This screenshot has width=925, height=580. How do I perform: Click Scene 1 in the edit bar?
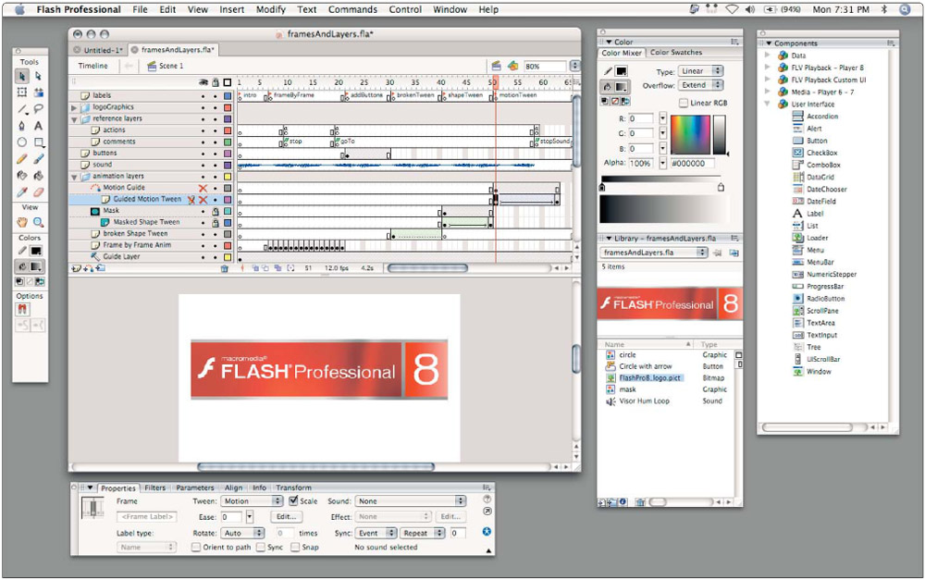[x=170, y=67]
